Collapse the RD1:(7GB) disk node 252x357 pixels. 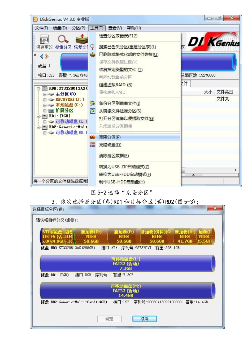38,116
